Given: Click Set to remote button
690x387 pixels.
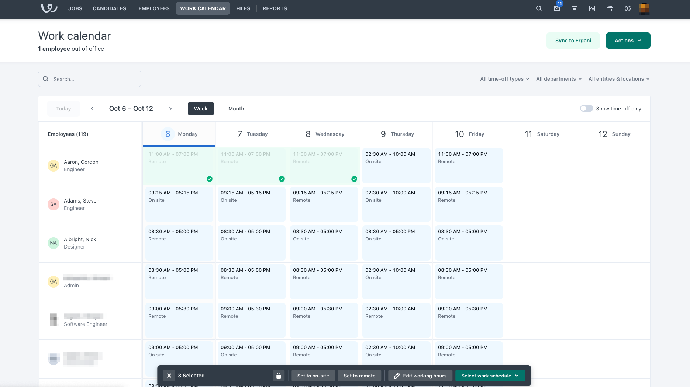Looking at the screenshot, I should (x=359, y=376).
